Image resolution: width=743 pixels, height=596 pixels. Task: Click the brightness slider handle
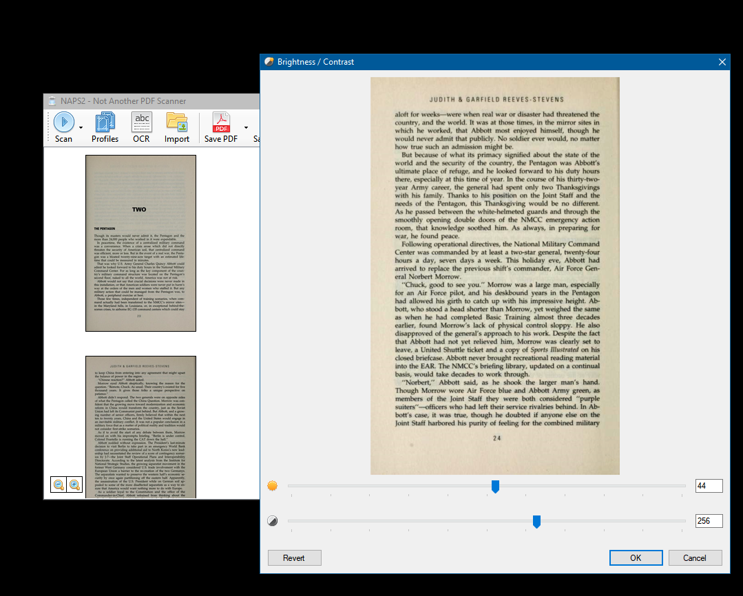tap(495, 487)
